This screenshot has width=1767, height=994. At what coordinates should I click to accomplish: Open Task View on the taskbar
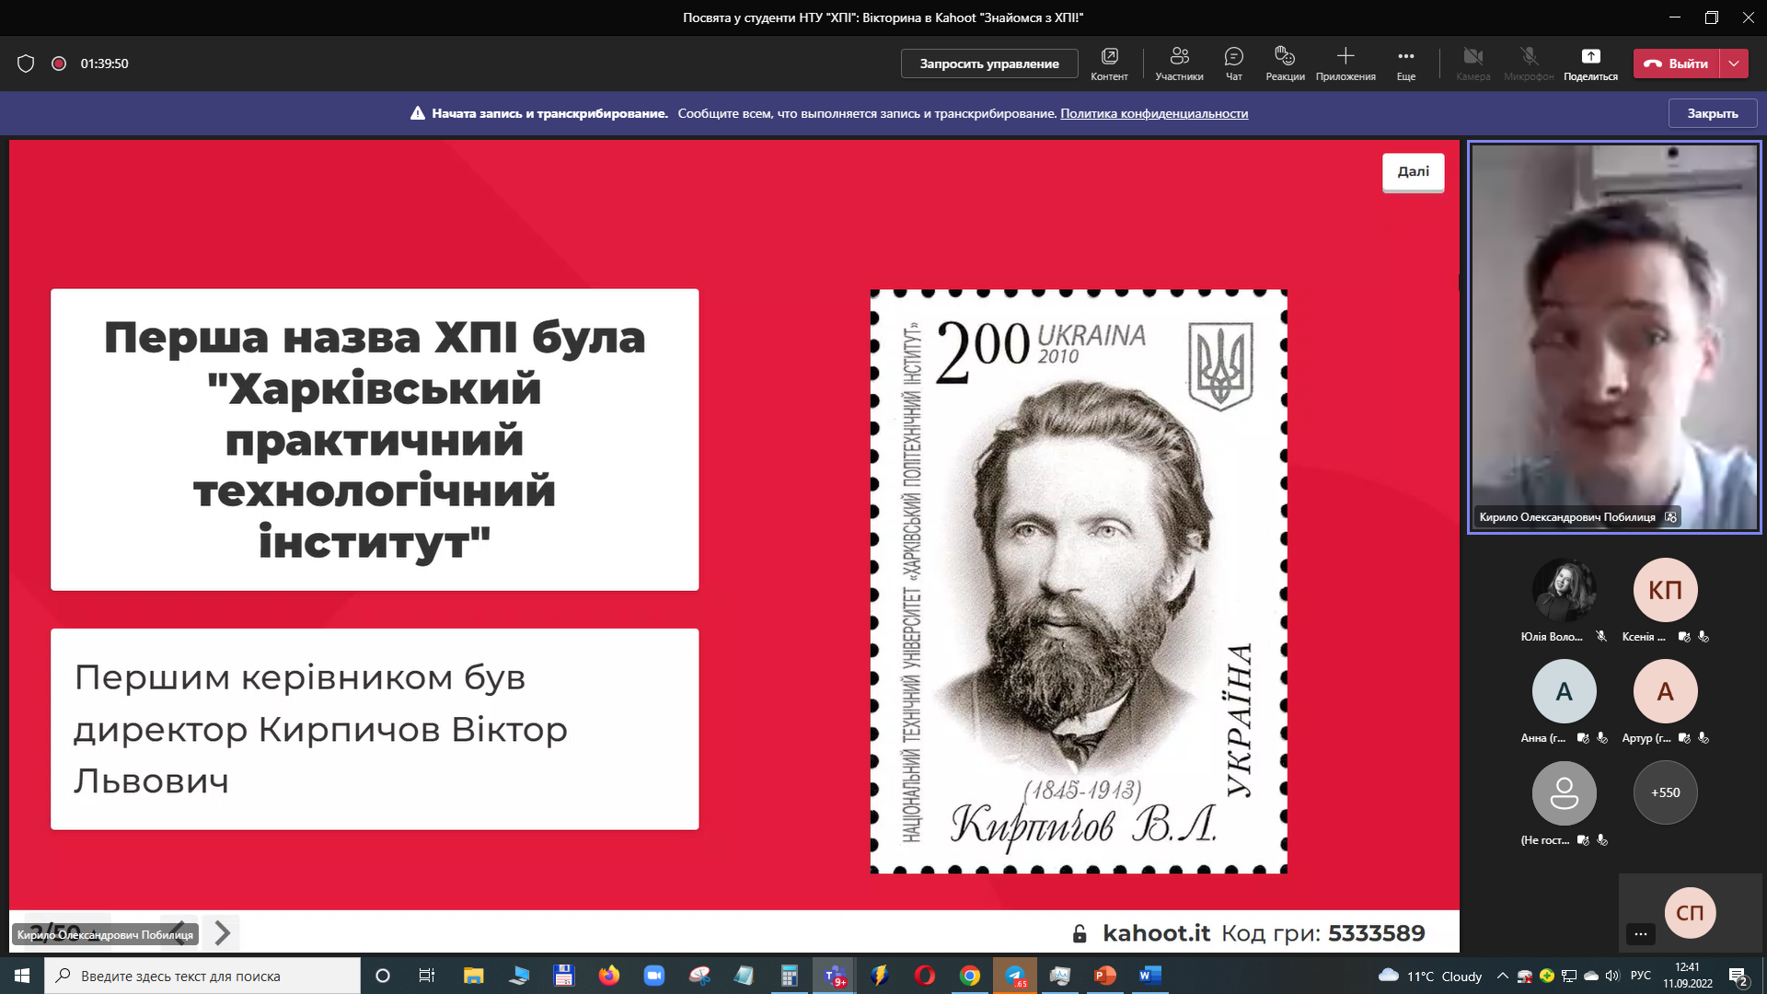click(x=427, y=976)
